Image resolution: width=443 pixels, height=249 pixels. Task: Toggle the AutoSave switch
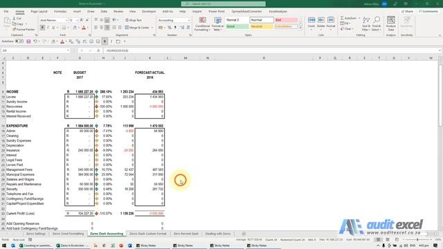19,41
